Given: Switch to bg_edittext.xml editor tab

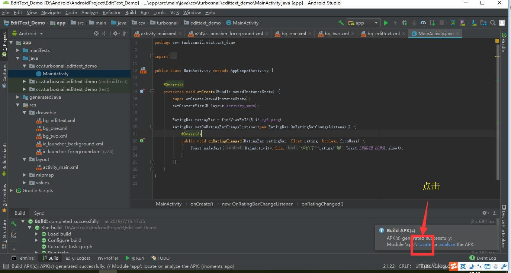Looking at the screenshot, I should point(383,33).
